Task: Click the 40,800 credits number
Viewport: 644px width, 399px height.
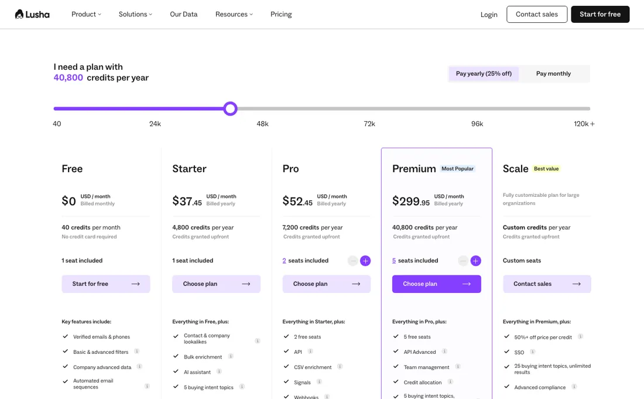Action: pos(68,78)
